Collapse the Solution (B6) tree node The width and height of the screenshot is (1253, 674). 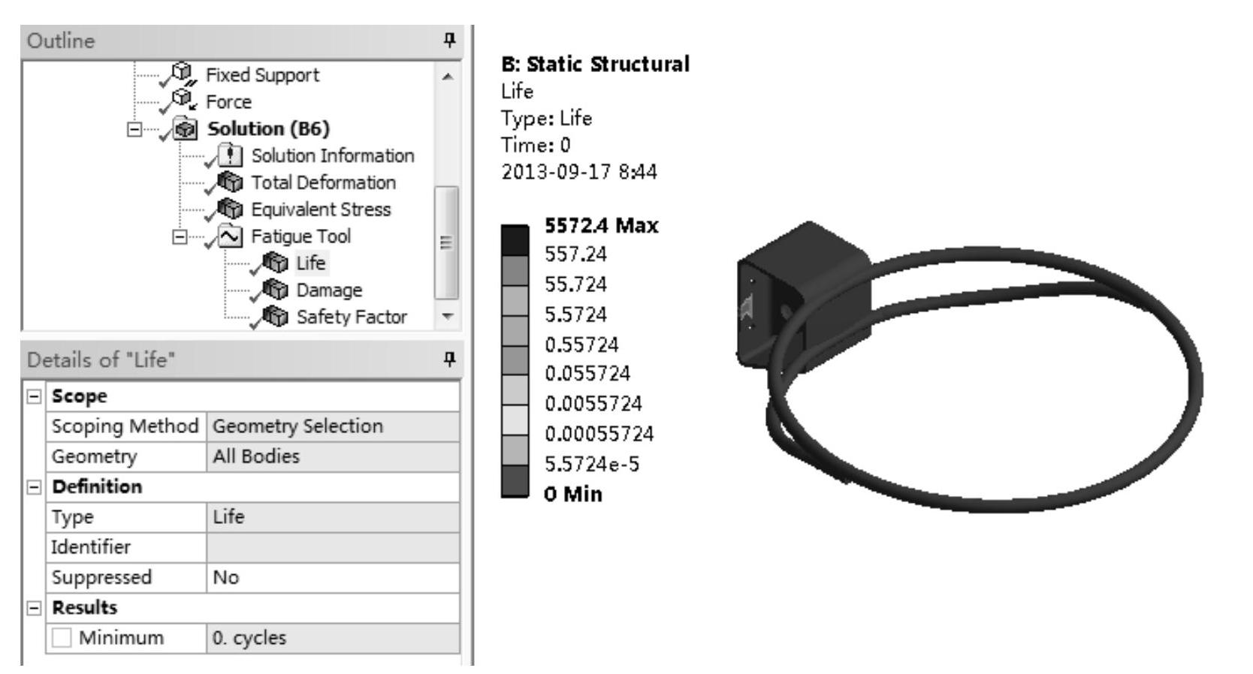[134, 129]
